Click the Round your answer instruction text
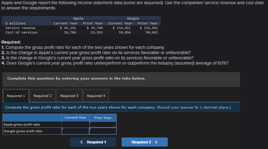Viewport: 268px width, 149px height. pos(194,107)
